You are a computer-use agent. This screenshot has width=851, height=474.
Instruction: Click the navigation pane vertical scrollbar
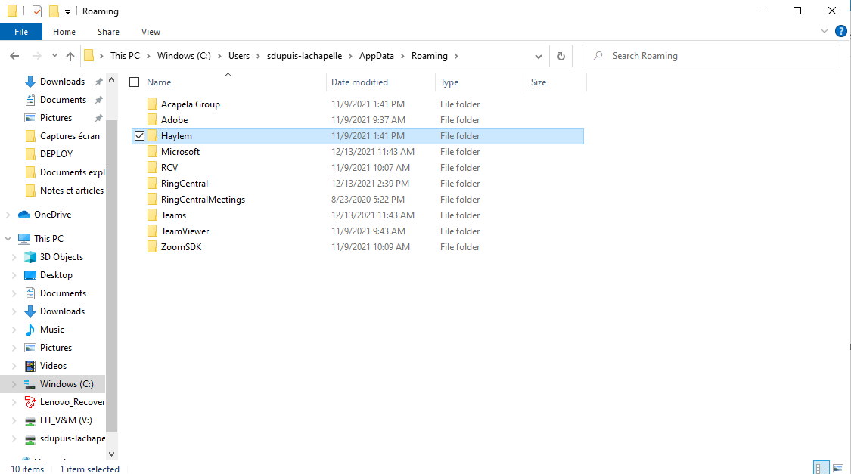point(112,265)
